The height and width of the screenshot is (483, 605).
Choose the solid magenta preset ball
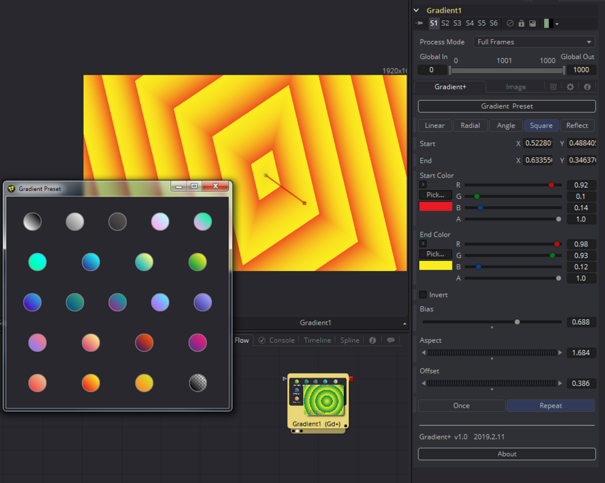(197, 343)
